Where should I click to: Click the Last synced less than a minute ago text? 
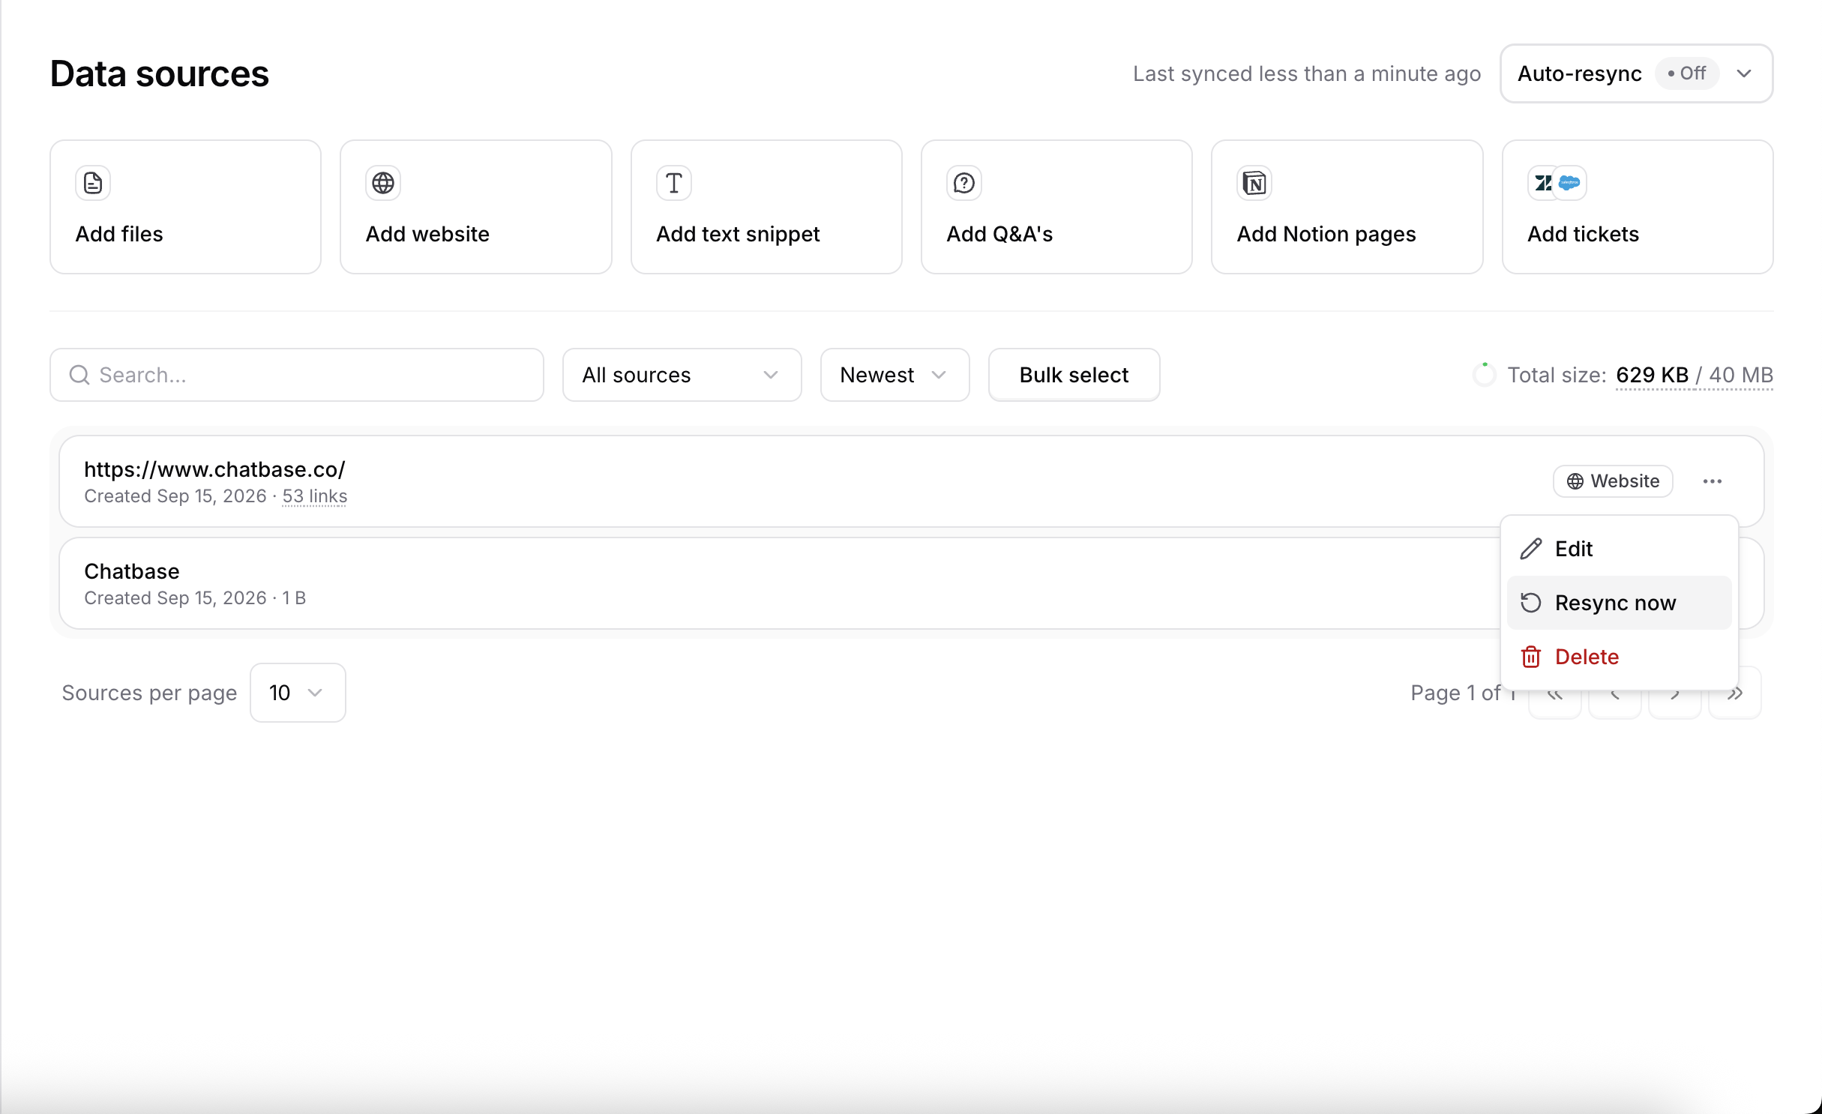point(1307,73)
